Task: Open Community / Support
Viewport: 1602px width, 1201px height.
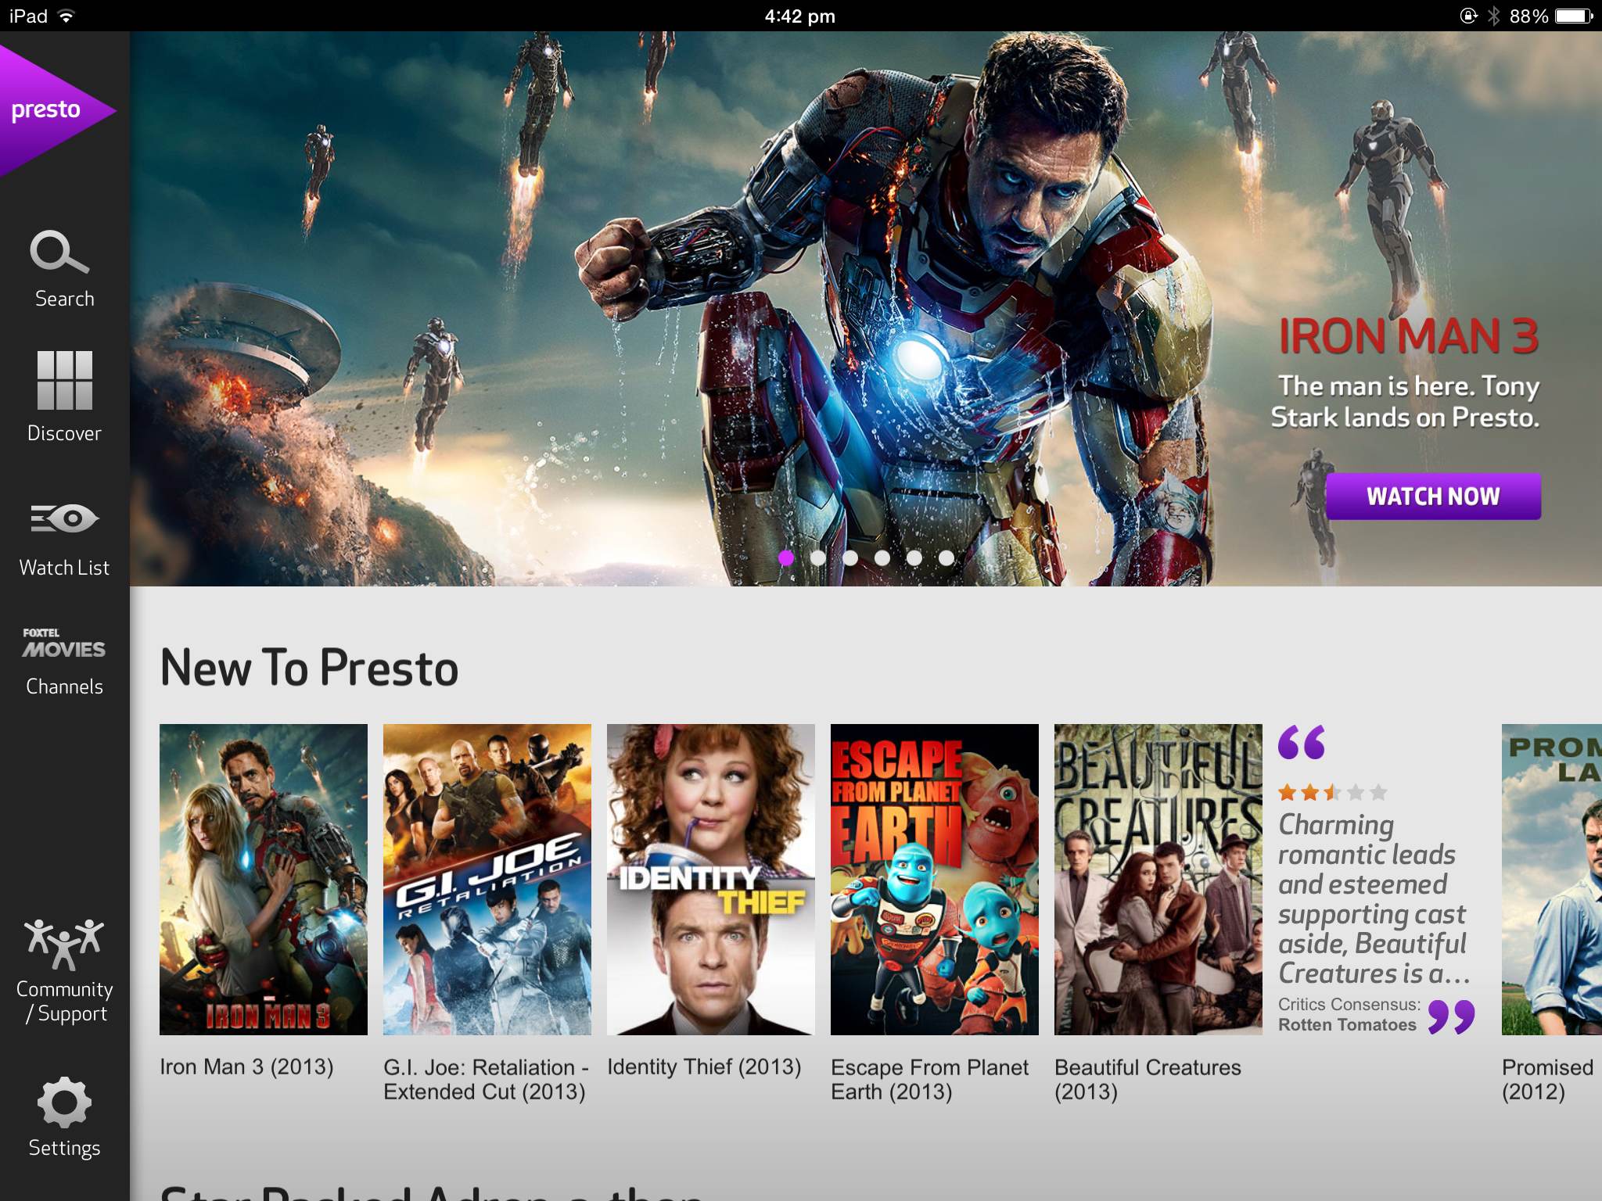Action: tap(64, 971)
